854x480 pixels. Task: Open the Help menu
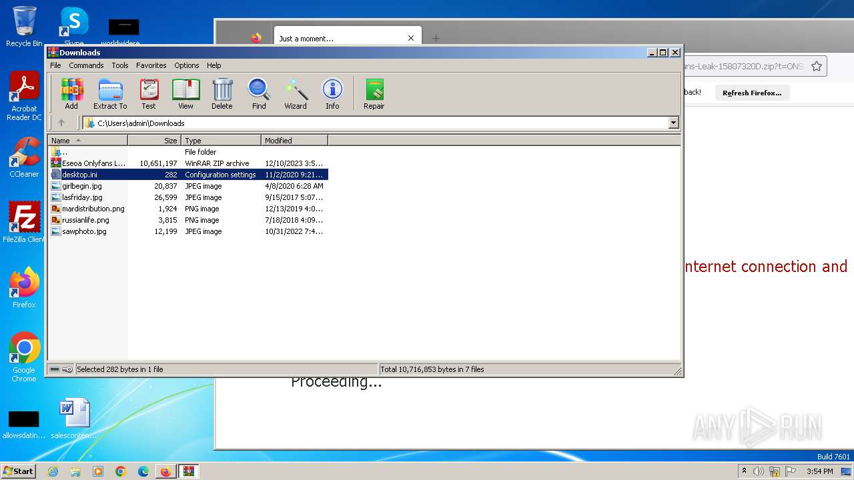tap(213, 65)
